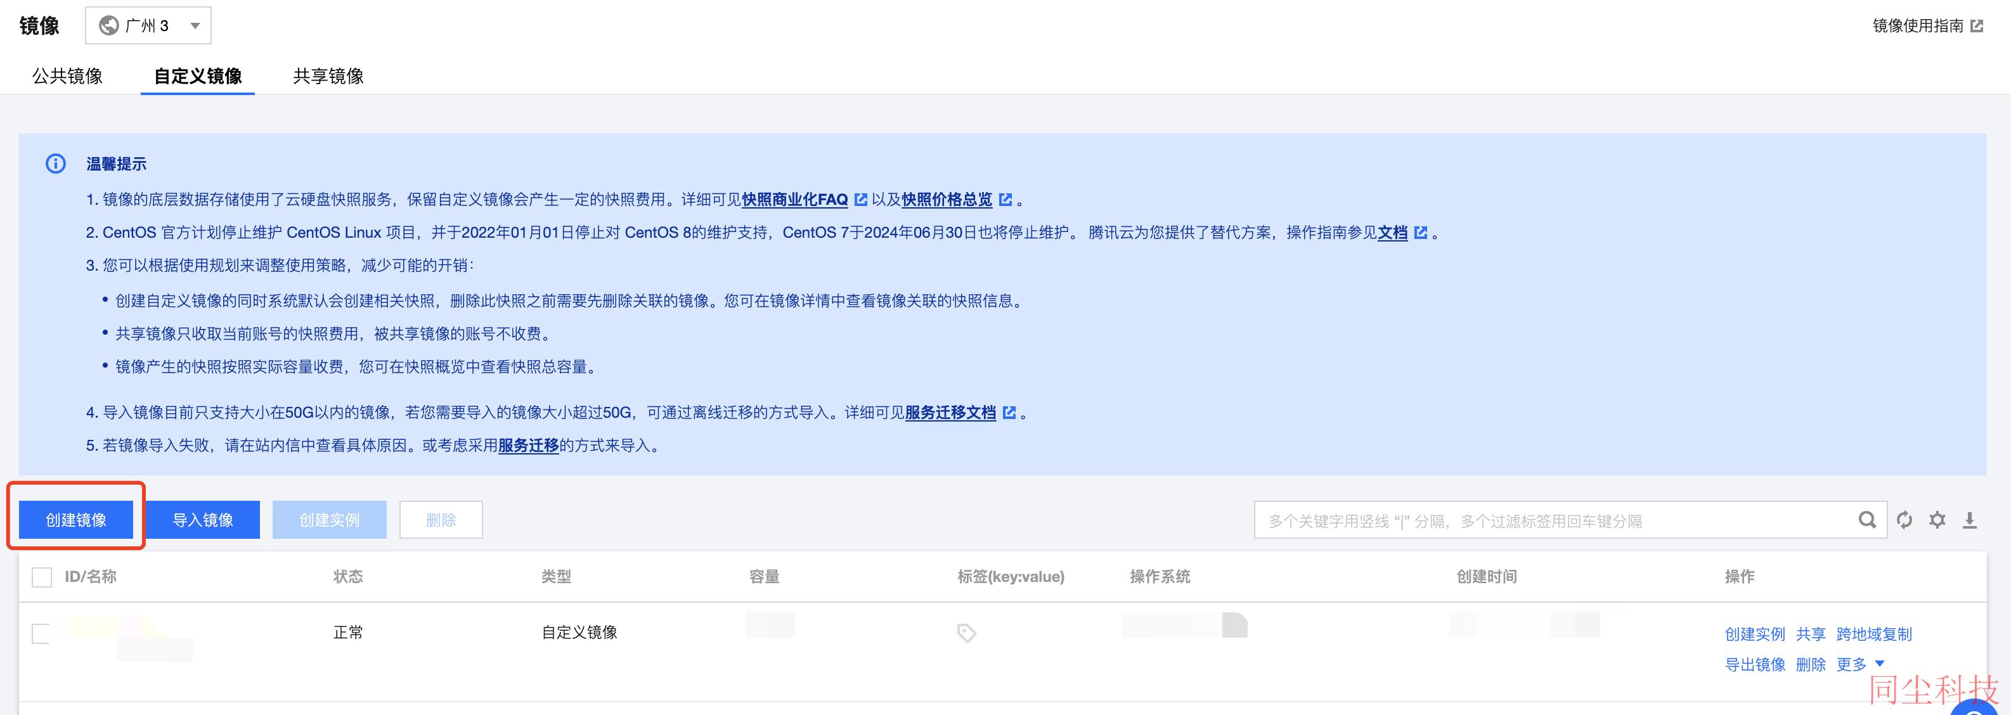This screenshot has width=2011, height=715.
Task: Tick the checkbox for the 正常 image row
Action: click(x=41, y=633)
